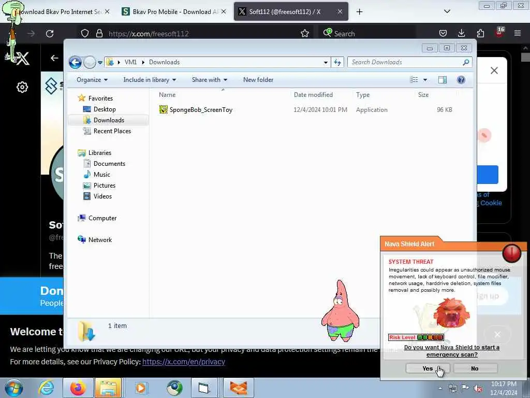Open the Firefox downloads panel
The height and width of the screenshot is (398, 530).
point(461,33)
